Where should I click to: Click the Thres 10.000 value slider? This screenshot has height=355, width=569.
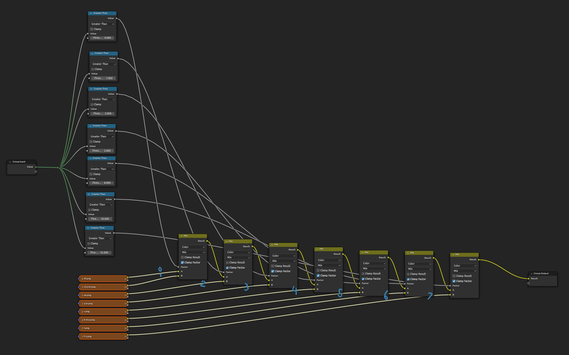tap(101, 219)
